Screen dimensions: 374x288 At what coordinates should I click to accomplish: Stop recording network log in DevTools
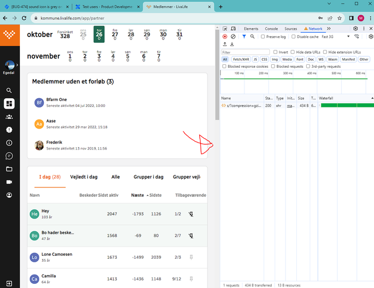(225, 37)
